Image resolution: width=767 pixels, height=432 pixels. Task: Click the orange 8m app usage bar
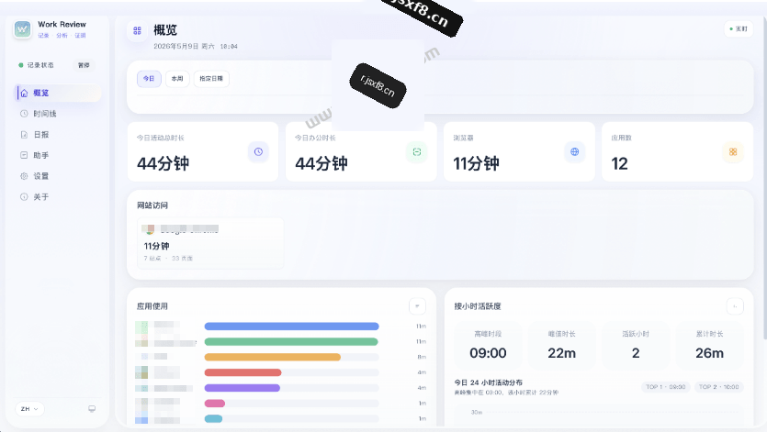tap(273, 357)
